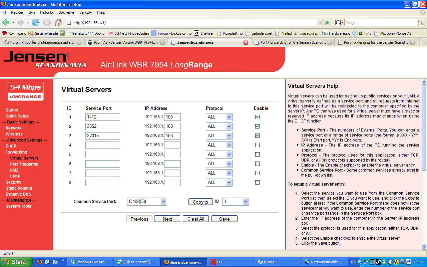Tick the Enable checkbox for ID 4
This screenshot has width=427, height=267.
(257, 145)
